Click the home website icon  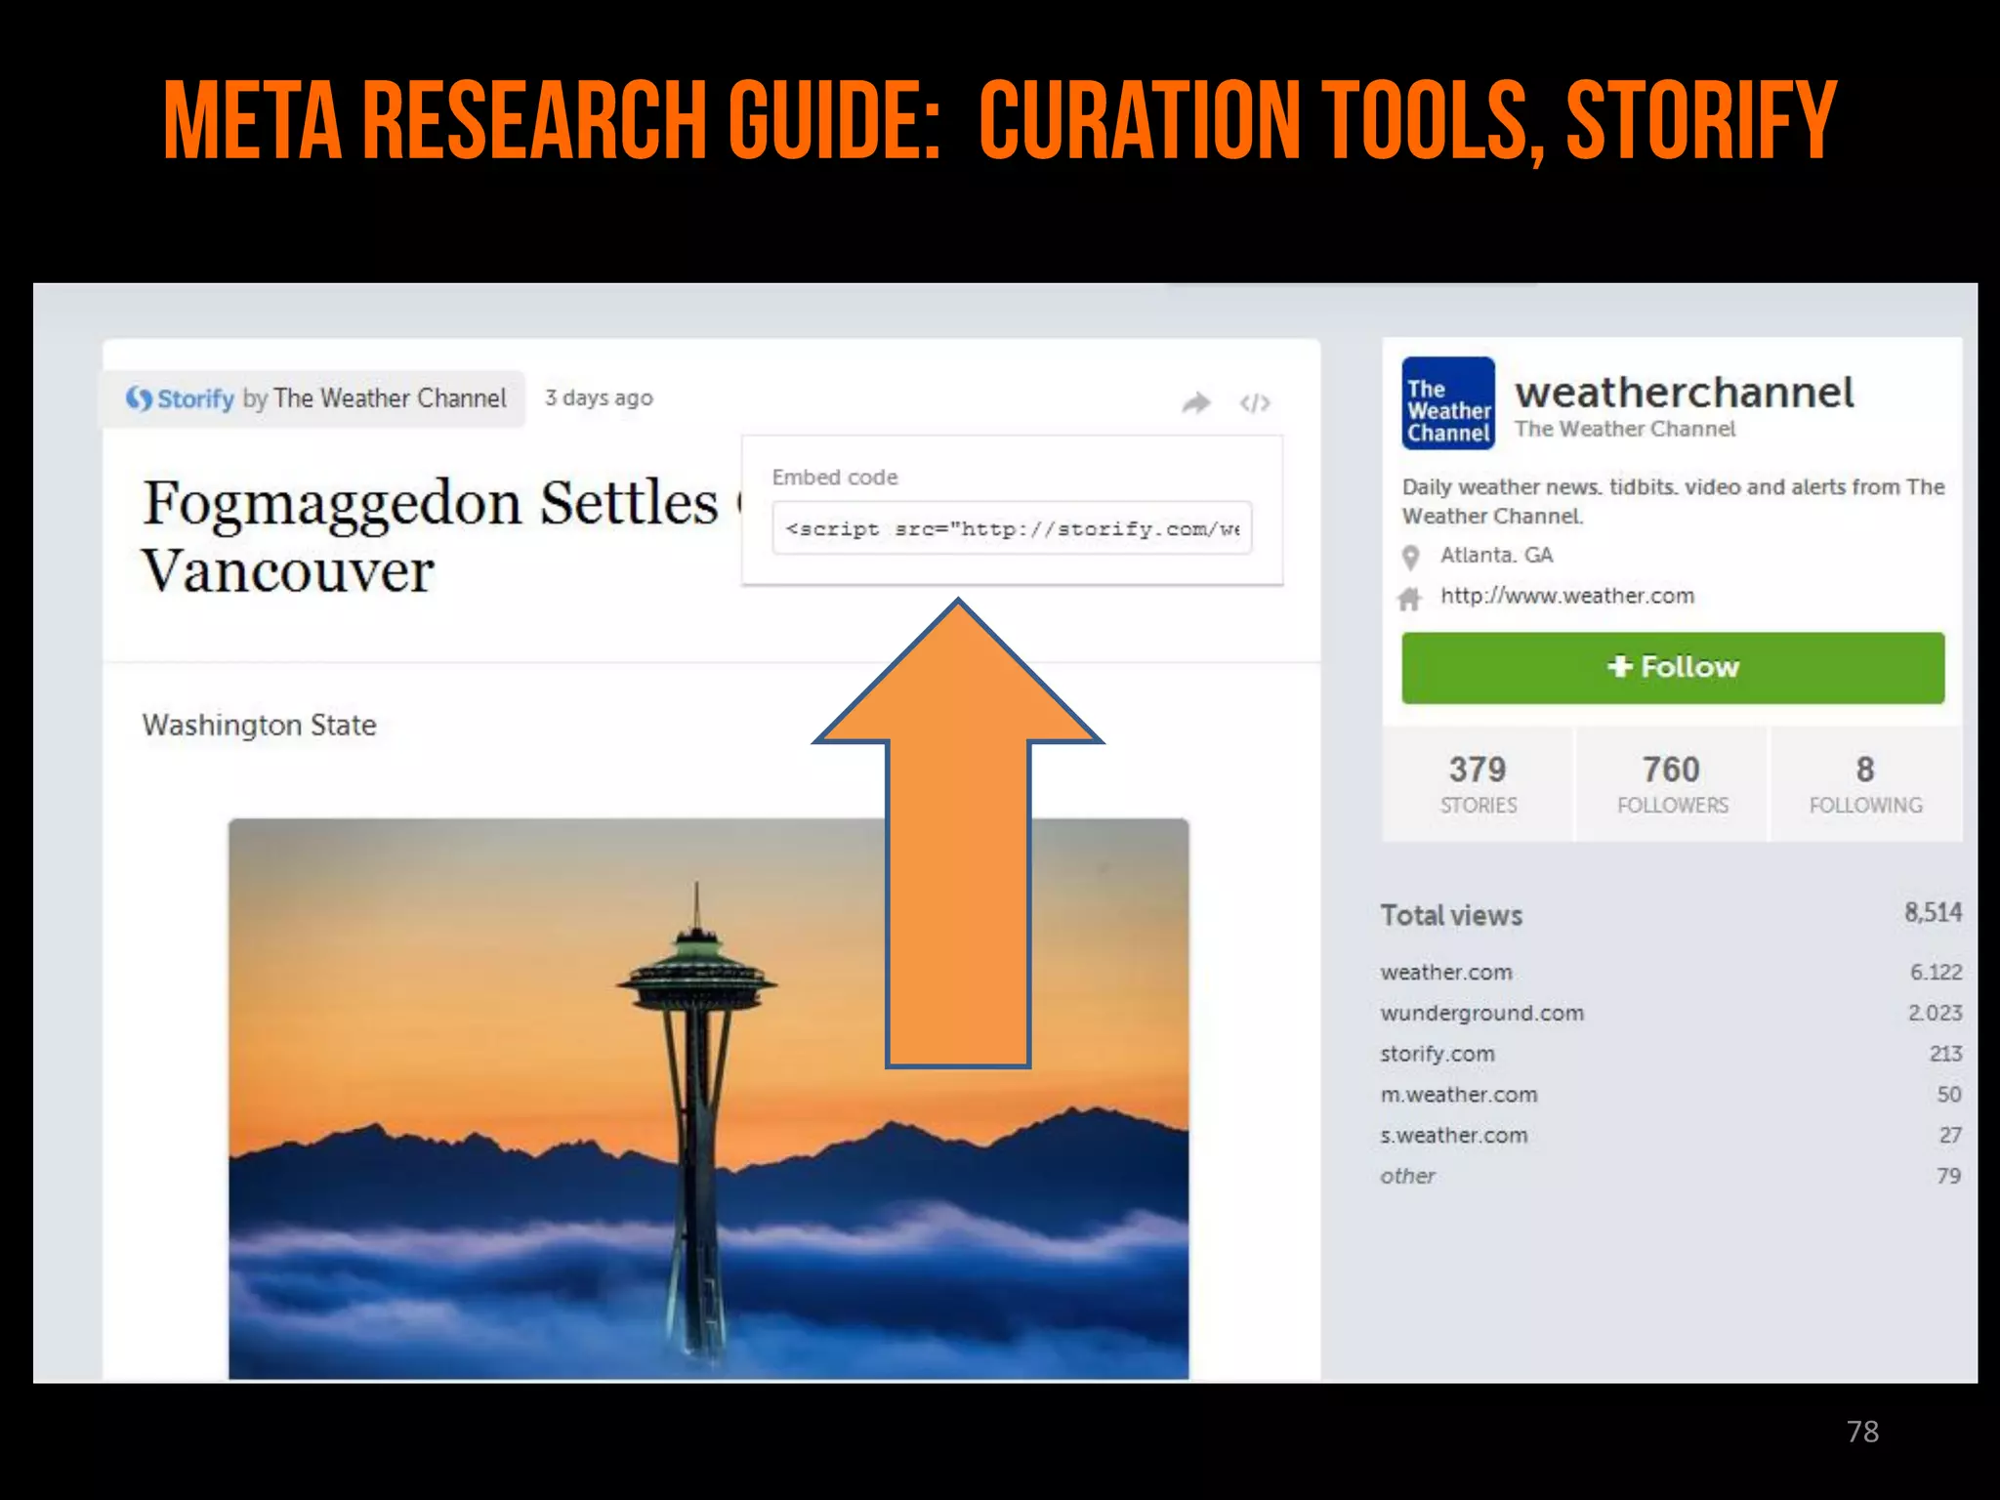[x=1409, y=598]
